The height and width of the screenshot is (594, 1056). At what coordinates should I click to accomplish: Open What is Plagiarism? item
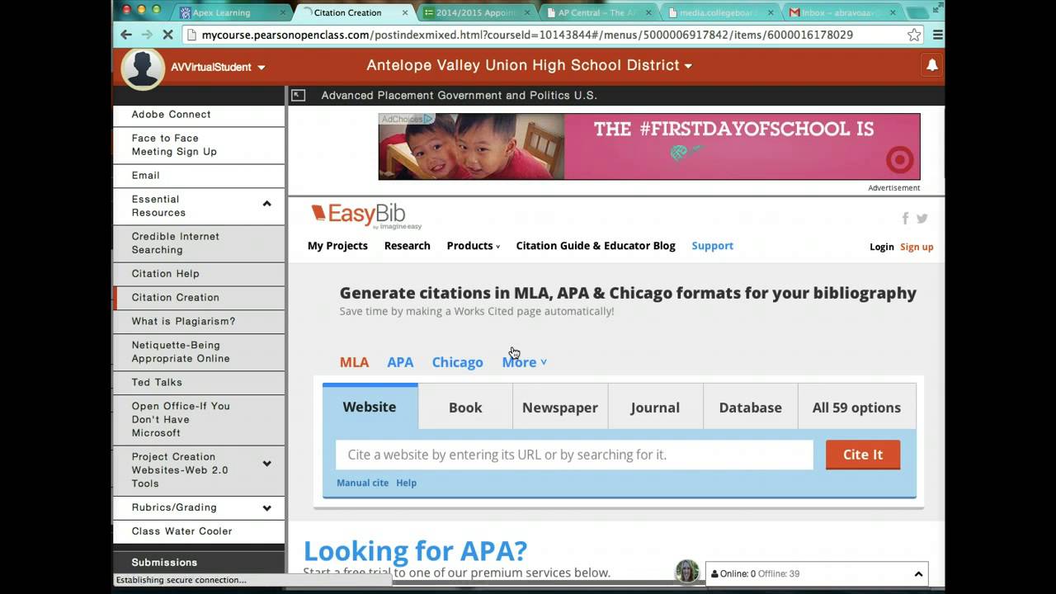click(199, 322)
